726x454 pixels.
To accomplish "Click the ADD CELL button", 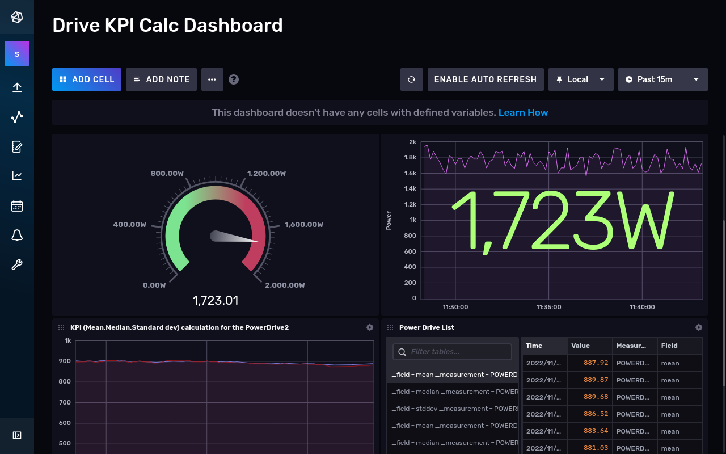I will [x=86, y=79].
